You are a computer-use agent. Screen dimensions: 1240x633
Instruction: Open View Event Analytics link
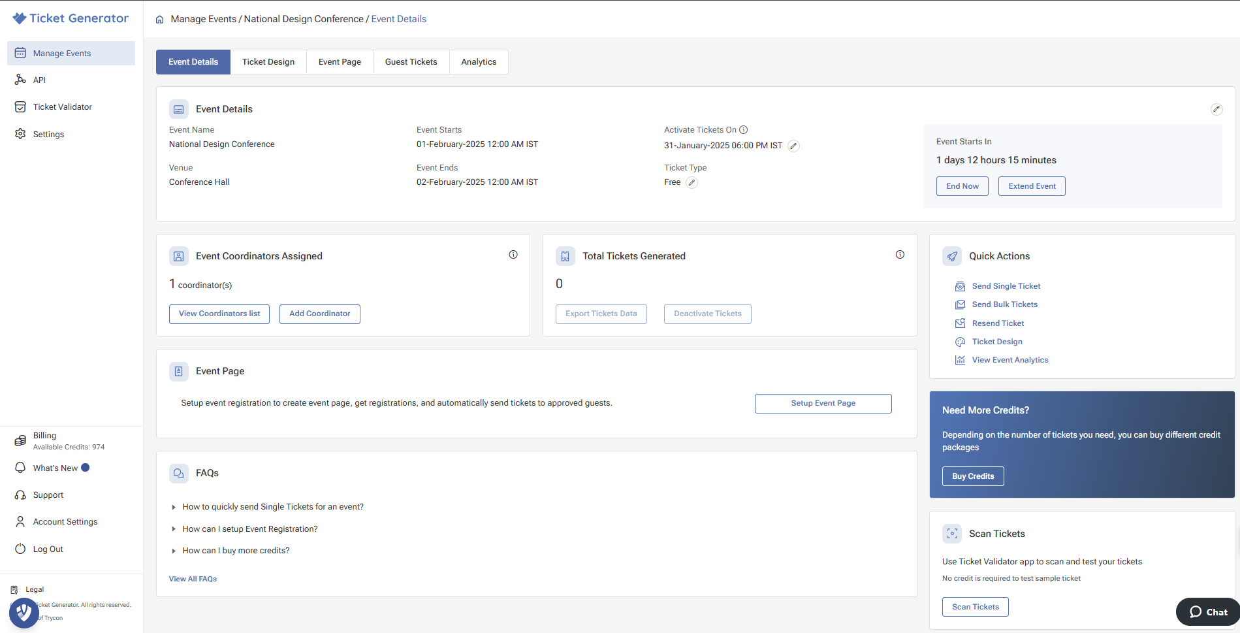pyautogui.click(x=1010, y=360)
